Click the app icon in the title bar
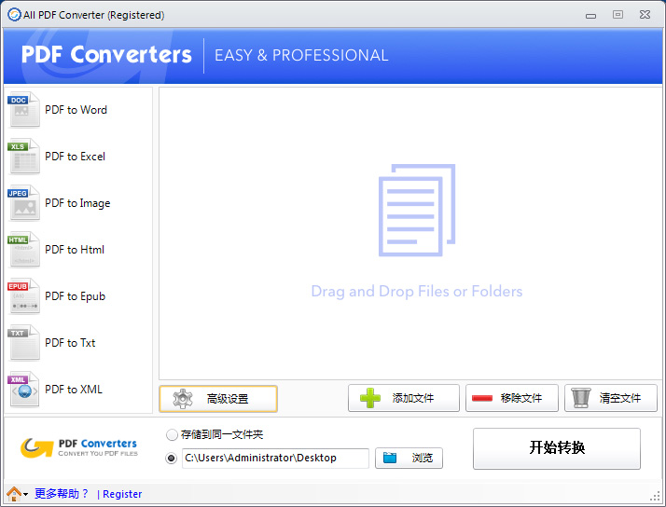This screenshot has height=507, width=666. (x=14, y=14)
